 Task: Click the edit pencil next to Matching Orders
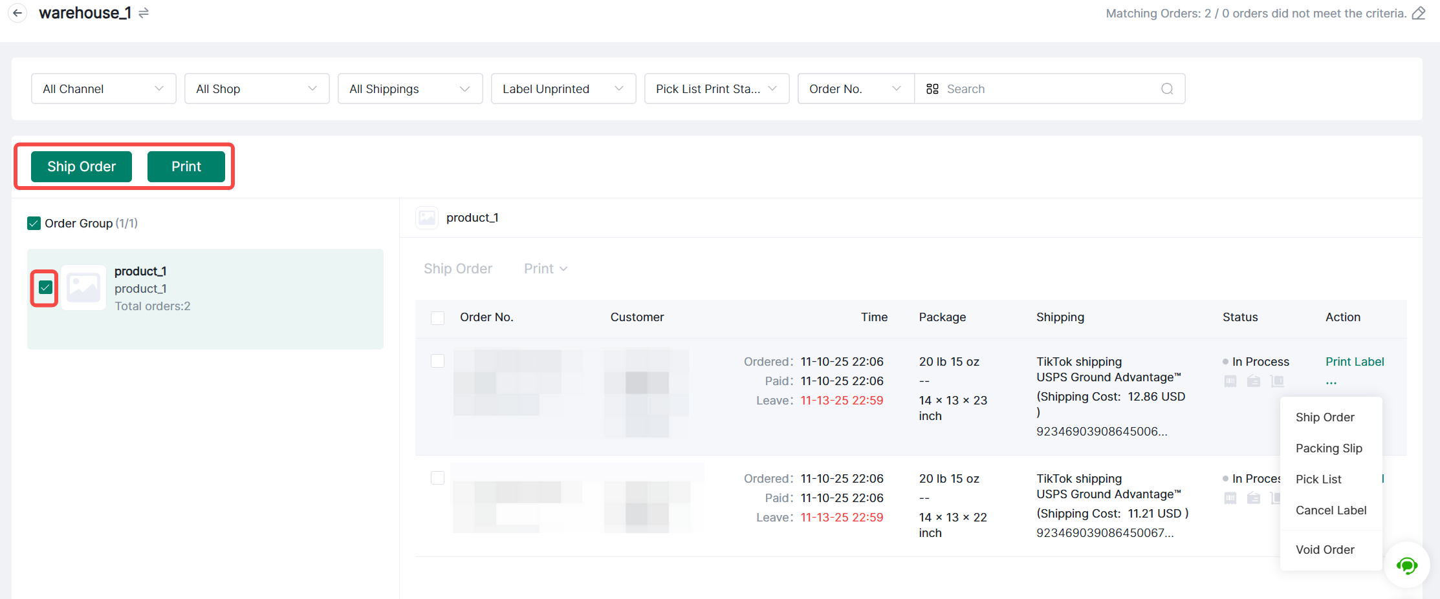pyautogui.click(x=1419, y=14)
